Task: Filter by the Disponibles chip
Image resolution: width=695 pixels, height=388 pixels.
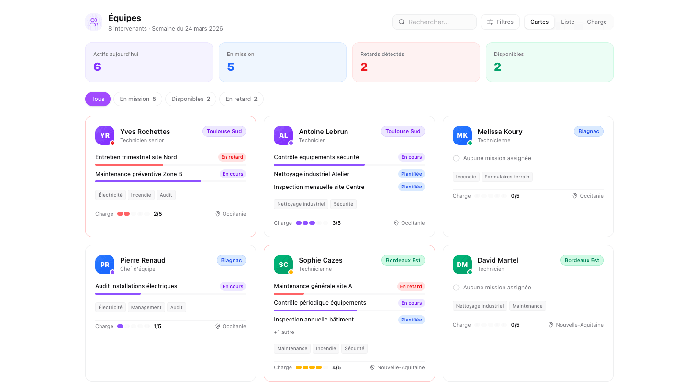Action: (x=191, y=99)
